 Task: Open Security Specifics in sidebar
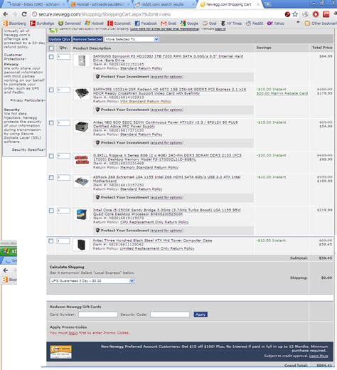(28, 149)
